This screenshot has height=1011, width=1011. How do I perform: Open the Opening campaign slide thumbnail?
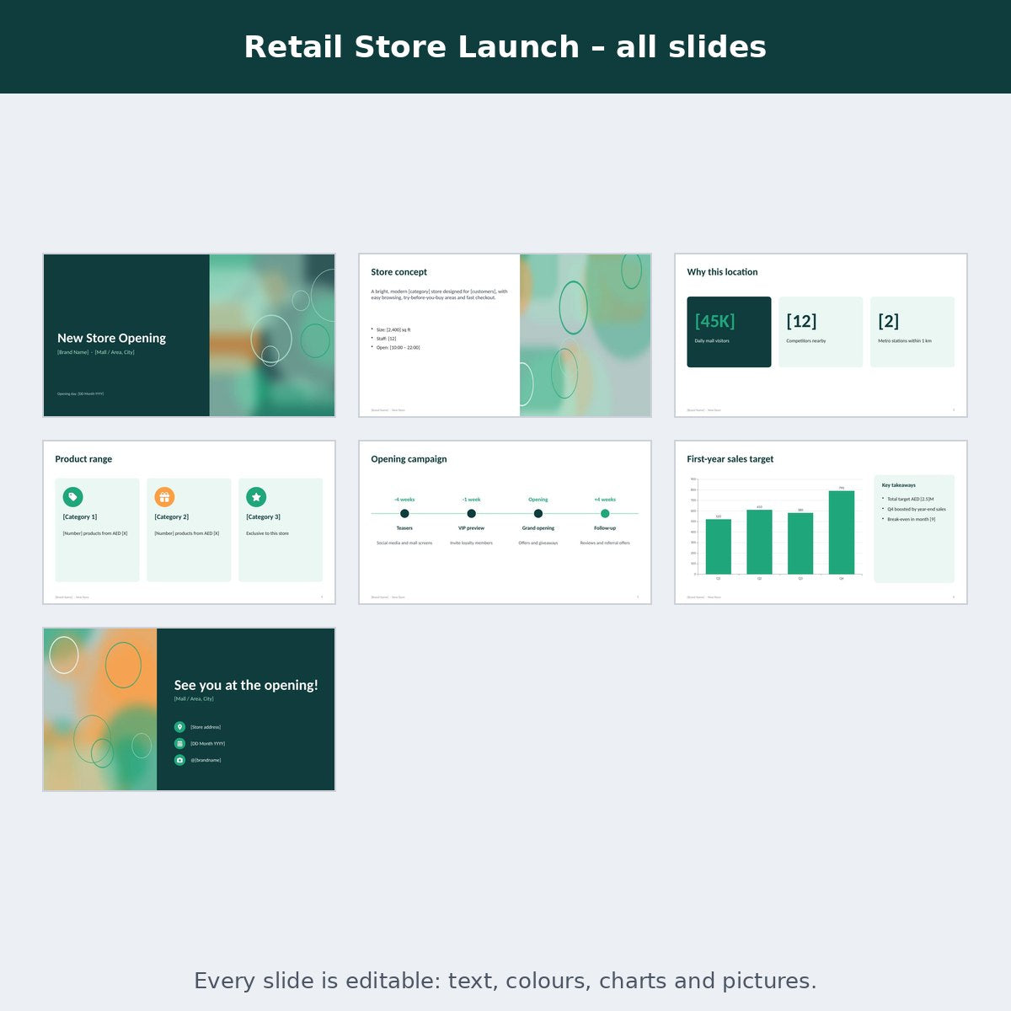[x=505, y=522]
